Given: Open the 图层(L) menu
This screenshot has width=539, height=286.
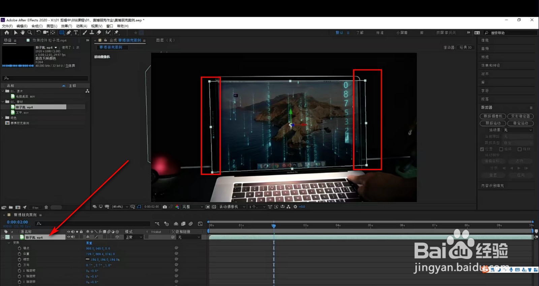Looking at the screenshot, I should pos(52,26).
